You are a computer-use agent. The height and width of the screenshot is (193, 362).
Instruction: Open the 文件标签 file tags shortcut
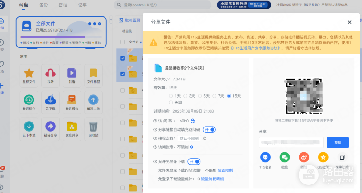point(93,75)
